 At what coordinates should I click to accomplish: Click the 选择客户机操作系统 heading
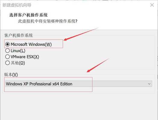click(28, 15)
